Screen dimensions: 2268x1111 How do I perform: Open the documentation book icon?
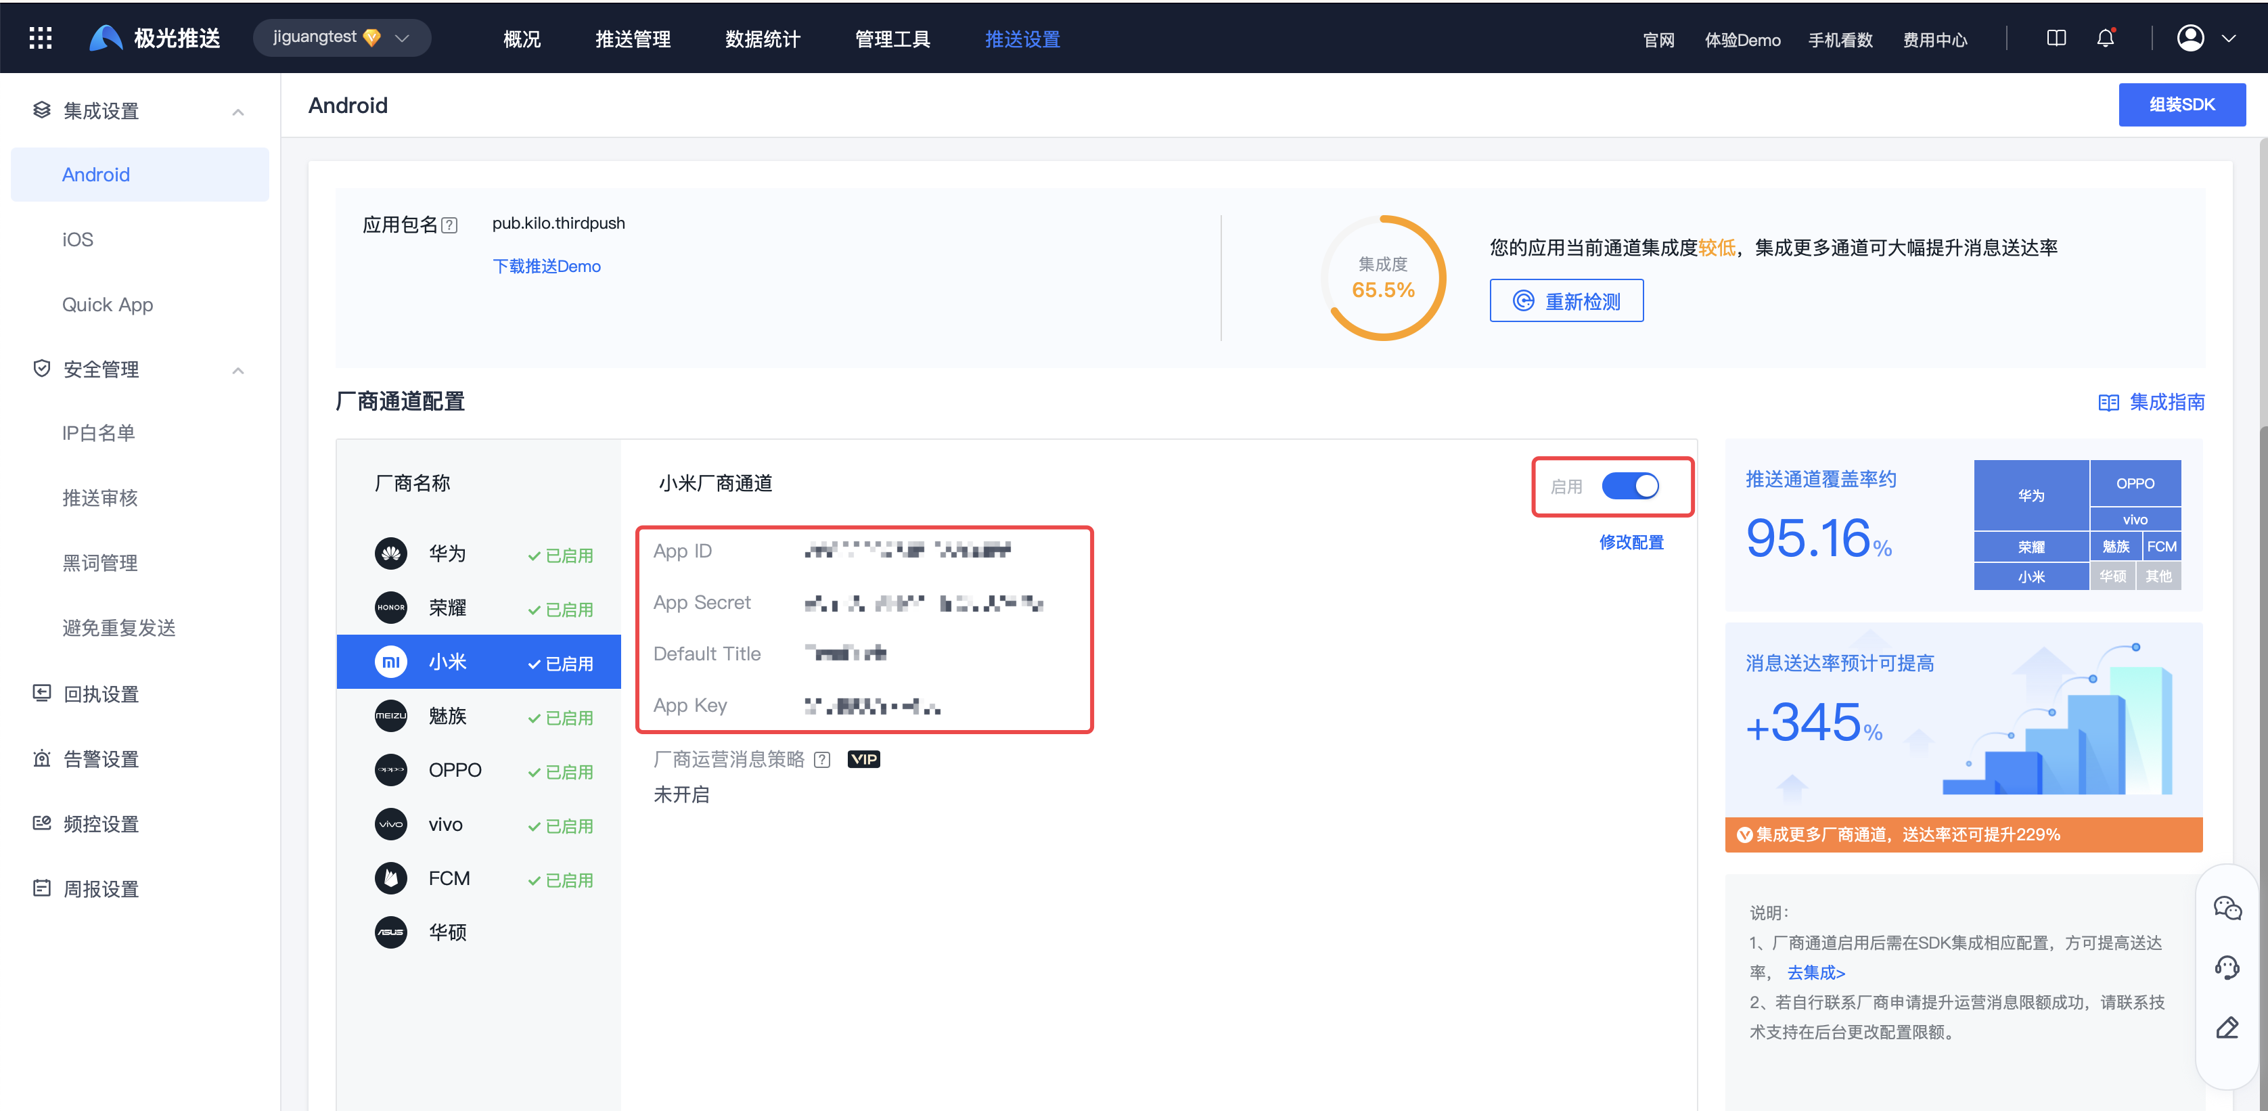pos(2056,38)
